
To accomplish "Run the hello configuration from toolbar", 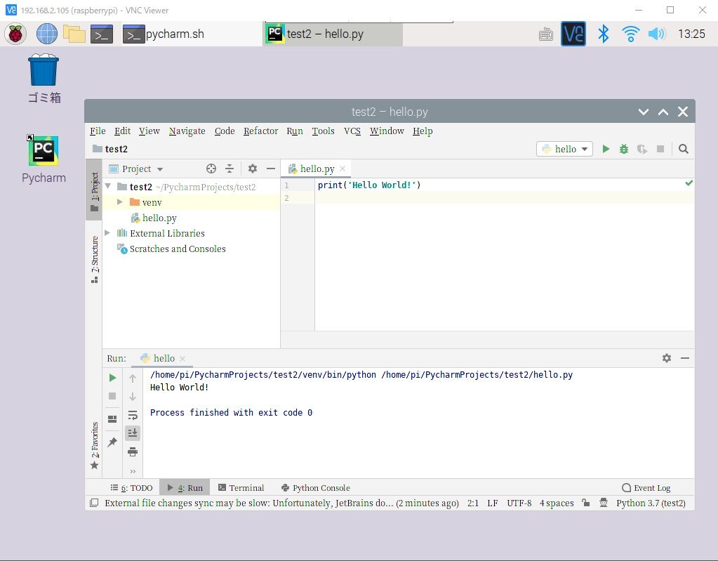I will (606, 149).
